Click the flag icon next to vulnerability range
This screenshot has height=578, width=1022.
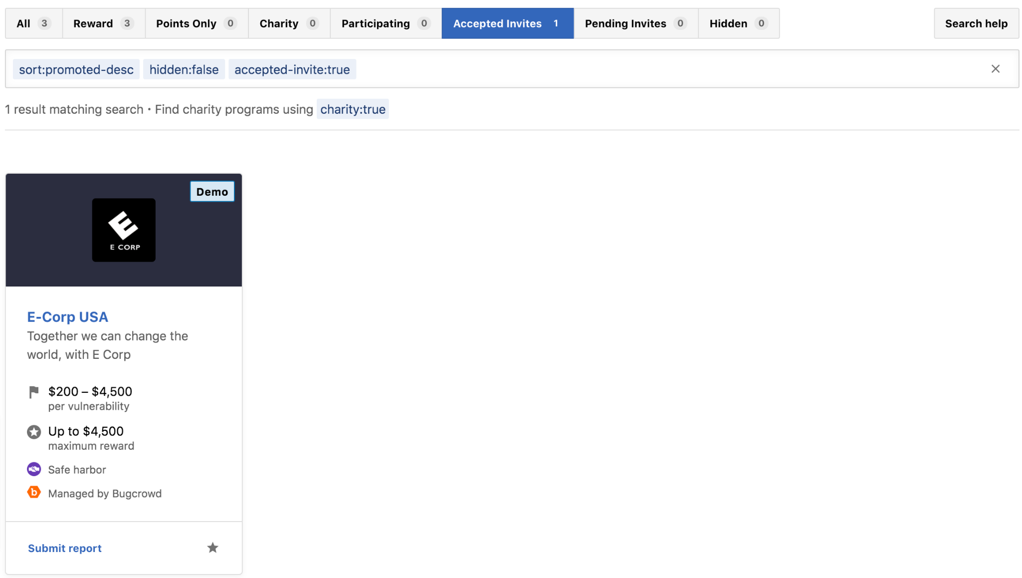[34, 392]
